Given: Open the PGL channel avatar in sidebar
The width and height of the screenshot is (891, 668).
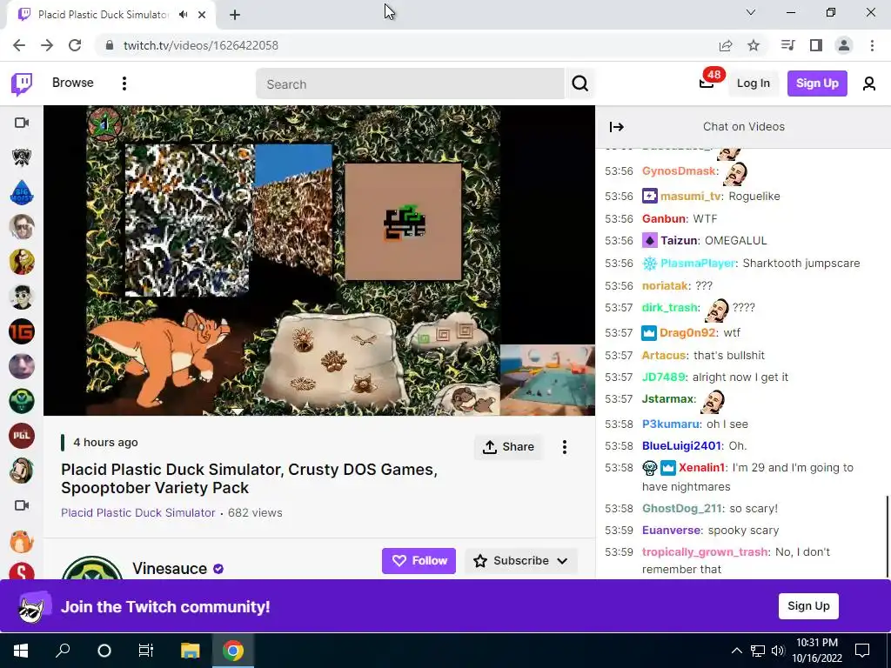Looking at the screenshot, I should (x=22, y=436).
